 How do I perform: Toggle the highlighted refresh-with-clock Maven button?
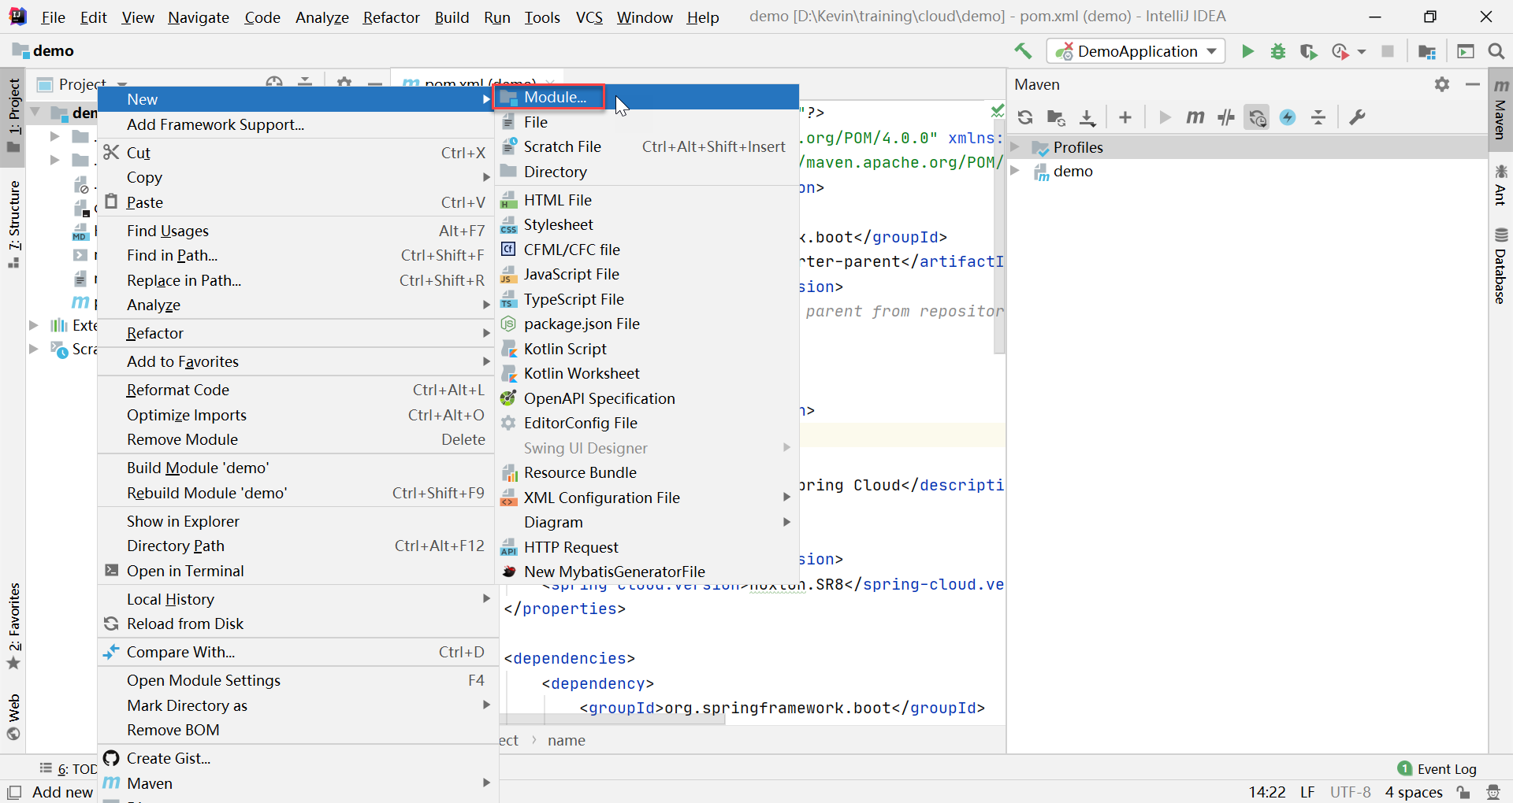(1257, 117)
